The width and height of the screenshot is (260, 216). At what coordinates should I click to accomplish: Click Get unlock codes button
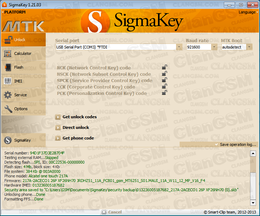[x=80, y=117]
